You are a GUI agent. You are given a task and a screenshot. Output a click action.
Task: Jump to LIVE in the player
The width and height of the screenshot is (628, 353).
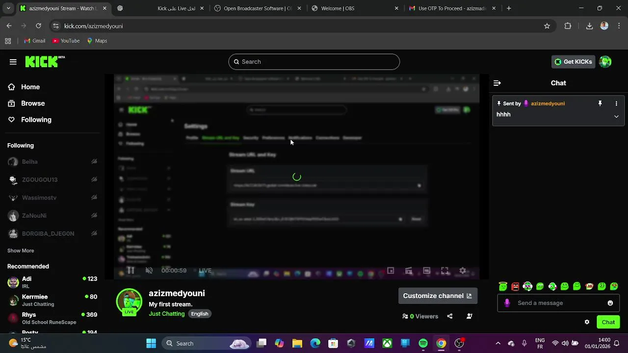[205, 271]
